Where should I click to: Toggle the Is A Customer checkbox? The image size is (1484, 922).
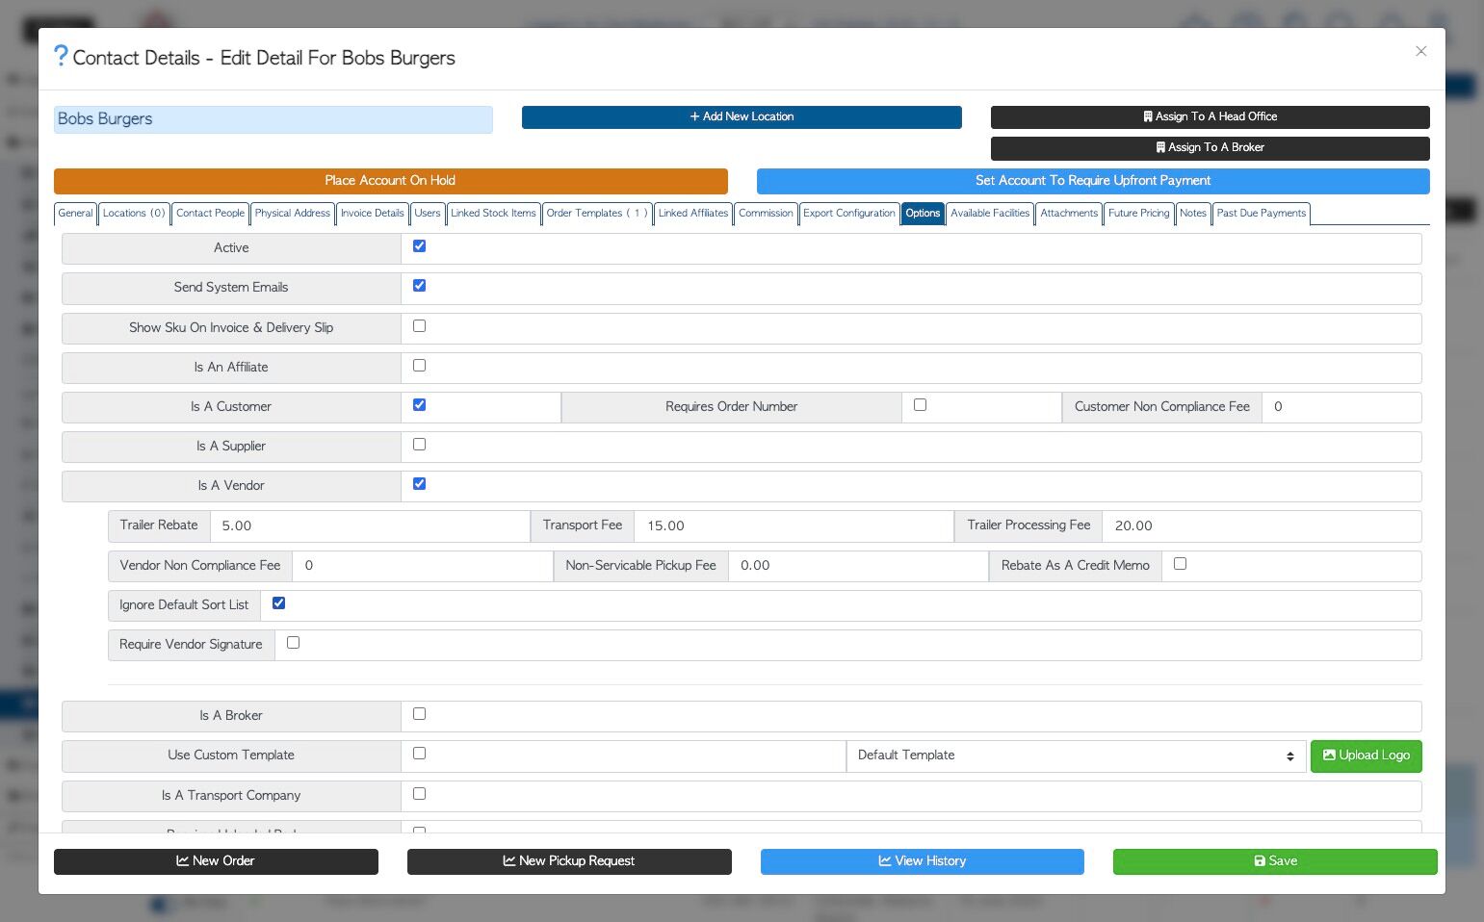(419, 405)
